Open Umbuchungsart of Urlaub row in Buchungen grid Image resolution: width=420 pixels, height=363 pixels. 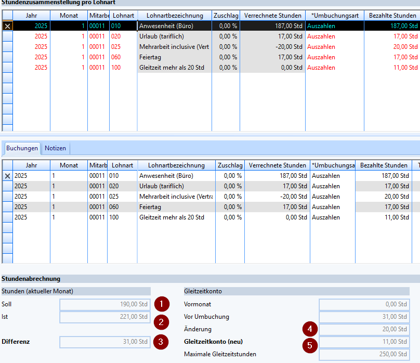coord(332,186)
